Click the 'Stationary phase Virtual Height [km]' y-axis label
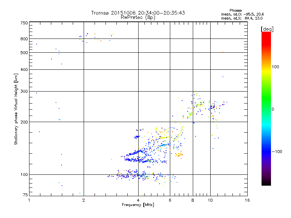Image resolution: width=291 pixels, height=218 pixels. click(x=16, y=109)
